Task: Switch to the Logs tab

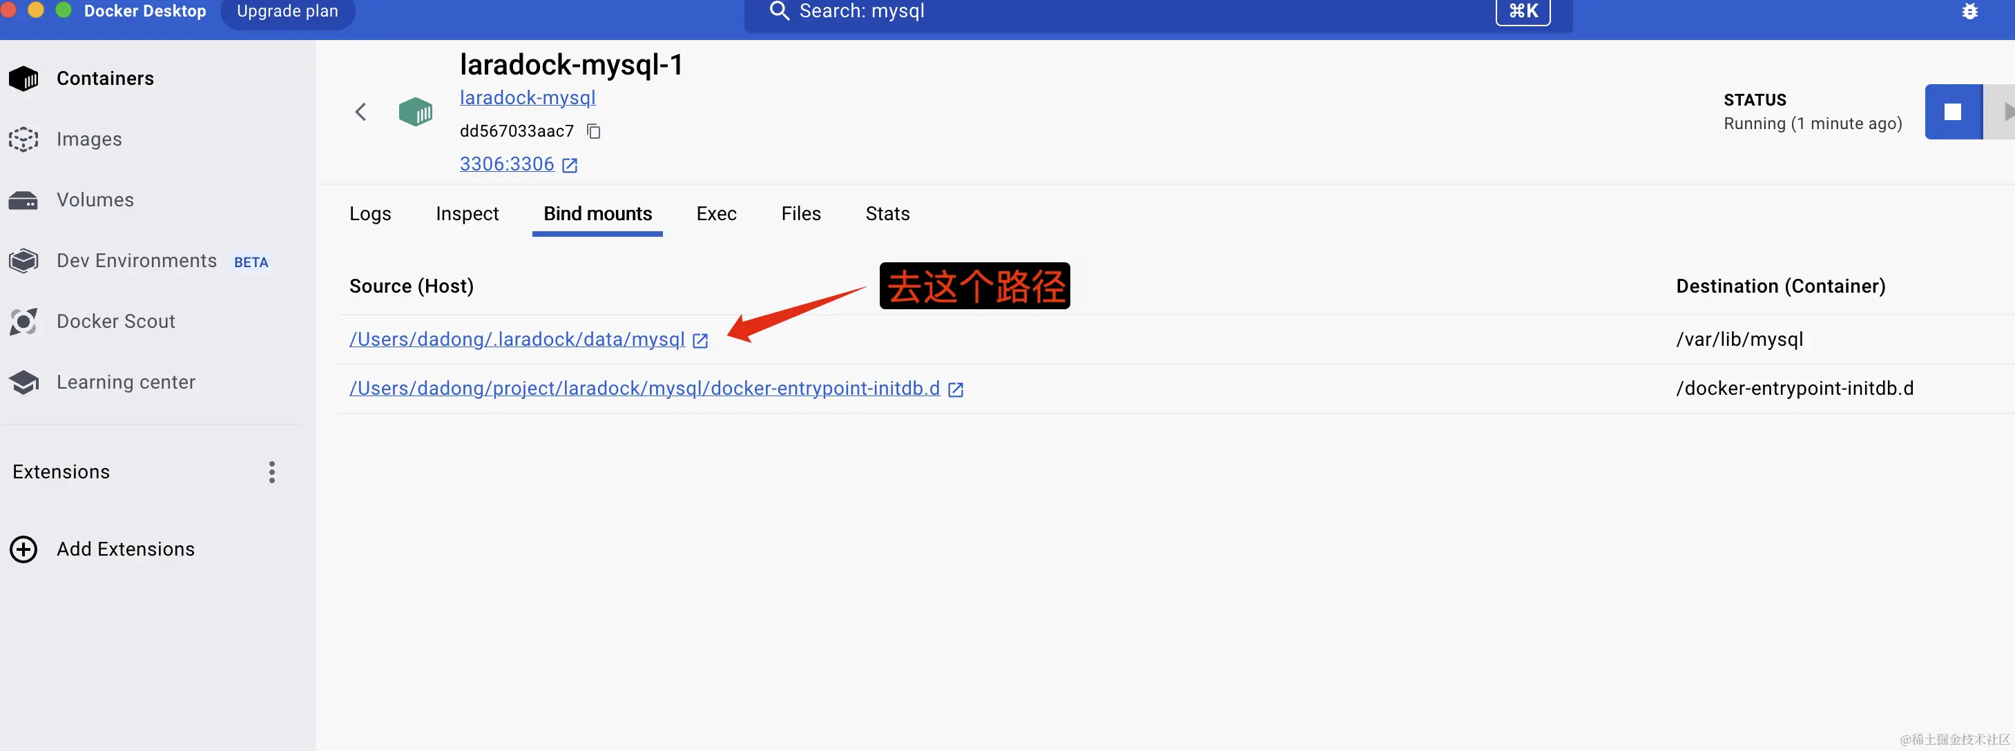Action: pyautogui.click(x=370, y=213)
